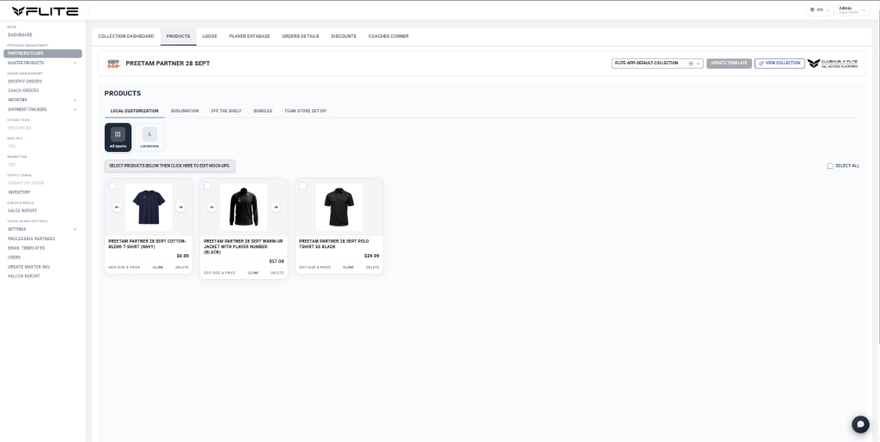880x442 pixels.
Task: Switch to Sublimation sub-tab
Action: click(x=185, y=111)
